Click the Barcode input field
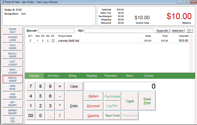The height and width of the screenshot is (125, 197). 56,31
